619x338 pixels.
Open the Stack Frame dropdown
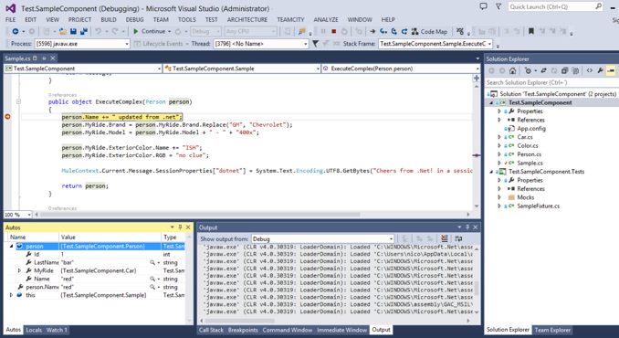435,44
